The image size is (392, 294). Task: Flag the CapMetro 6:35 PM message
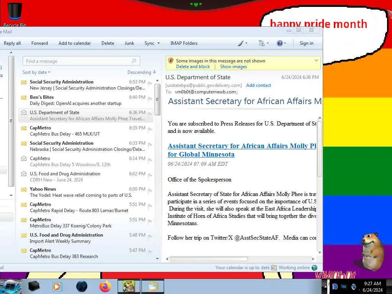pos(150,130)
